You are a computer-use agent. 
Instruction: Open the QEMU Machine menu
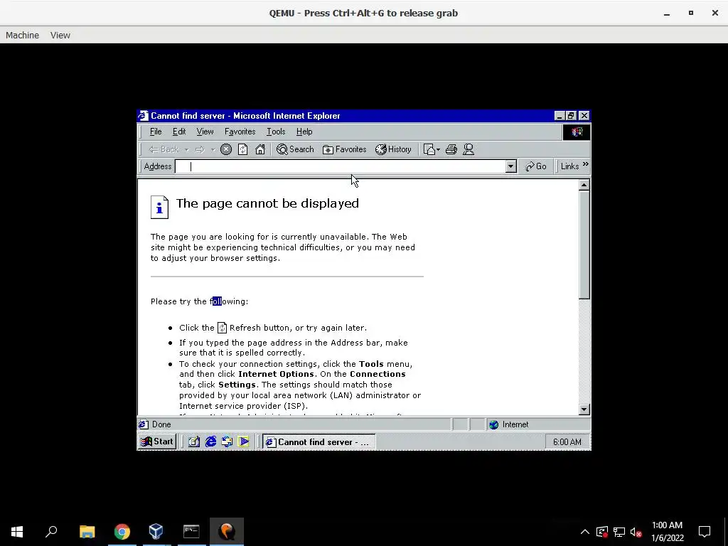click(x=22, y=36)
